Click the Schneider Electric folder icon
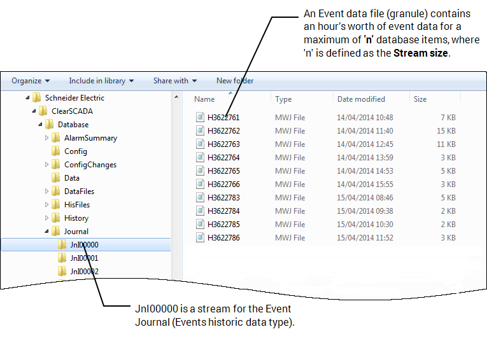This screenshot has height=341, width=487. [x=37, y=98]
